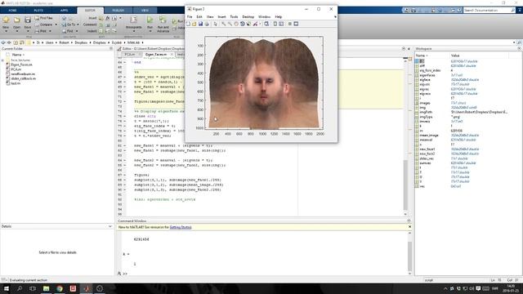523x294 pixels.
Task: Click Show Plot Tools icon in Figure
Action: (296, 24)
